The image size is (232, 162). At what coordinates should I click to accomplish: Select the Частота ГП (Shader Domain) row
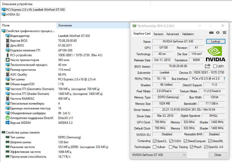pos(65,94)
